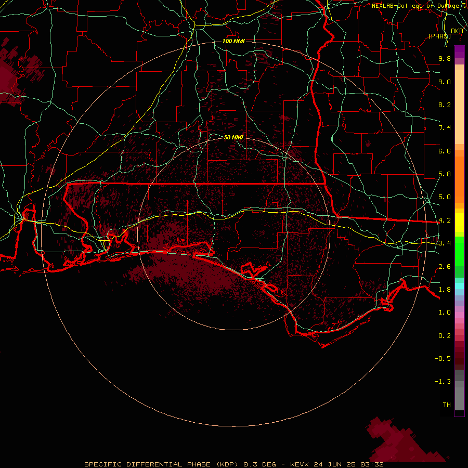Click the 3.4 scale value
468x468 pixels.
[445, 243]
